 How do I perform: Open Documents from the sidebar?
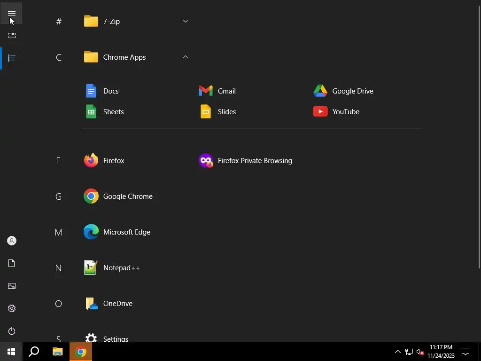11,263
